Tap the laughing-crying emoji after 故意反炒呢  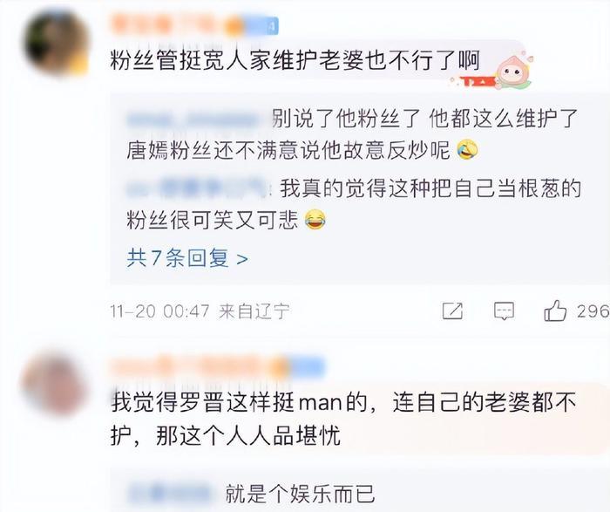coord(468,150)
